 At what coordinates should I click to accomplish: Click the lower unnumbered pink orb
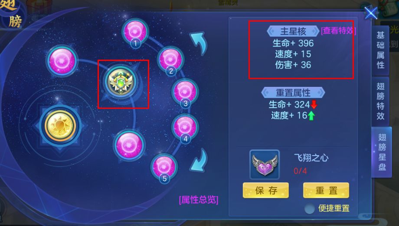[129, 145]
